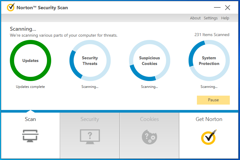Pause the running scan
The image size is (240, 160).
213,100
